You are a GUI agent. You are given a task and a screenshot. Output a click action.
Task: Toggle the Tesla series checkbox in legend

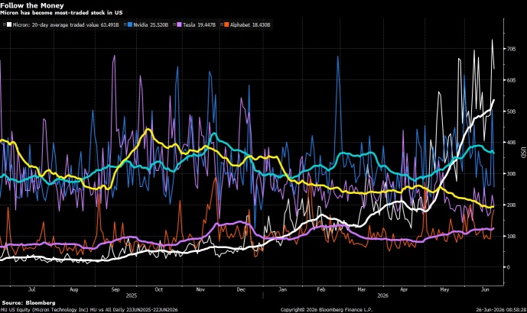click(x=174, y=24)
